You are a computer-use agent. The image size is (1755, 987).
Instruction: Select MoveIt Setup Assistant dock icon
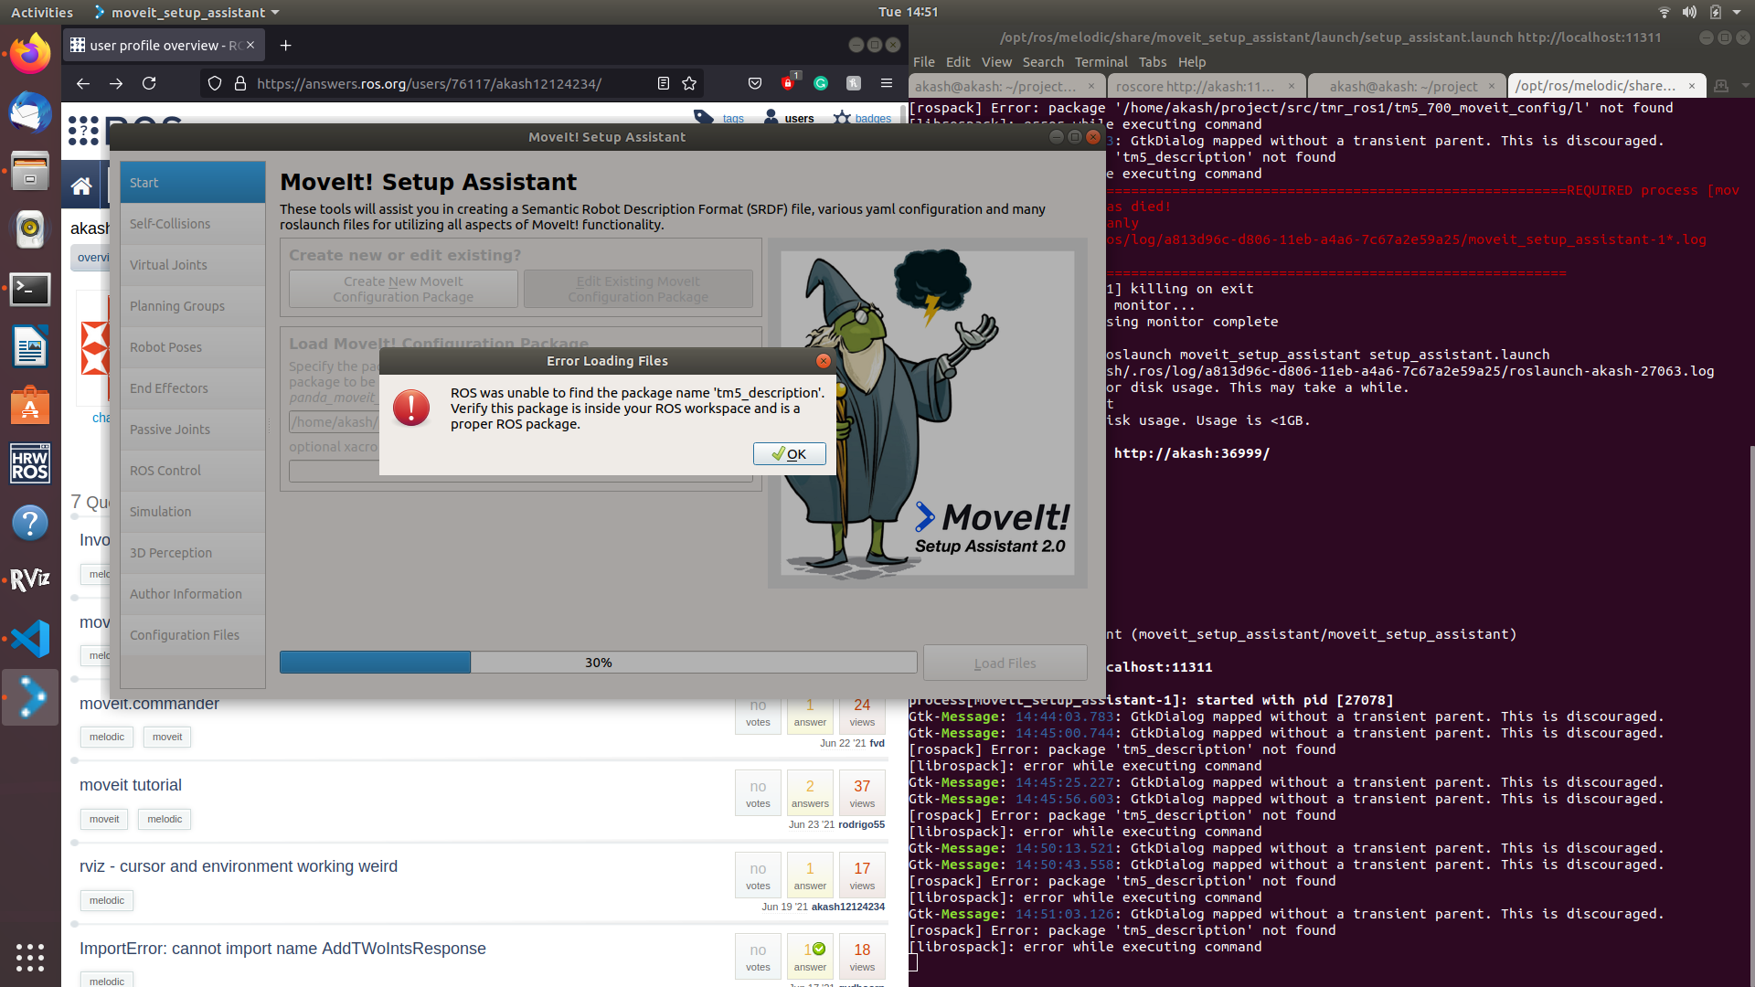click(x=30, y=697)
